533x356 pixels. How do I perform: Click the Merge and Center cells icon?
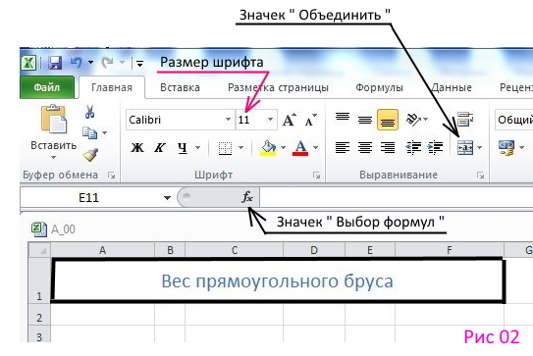(x=465, y=147)
